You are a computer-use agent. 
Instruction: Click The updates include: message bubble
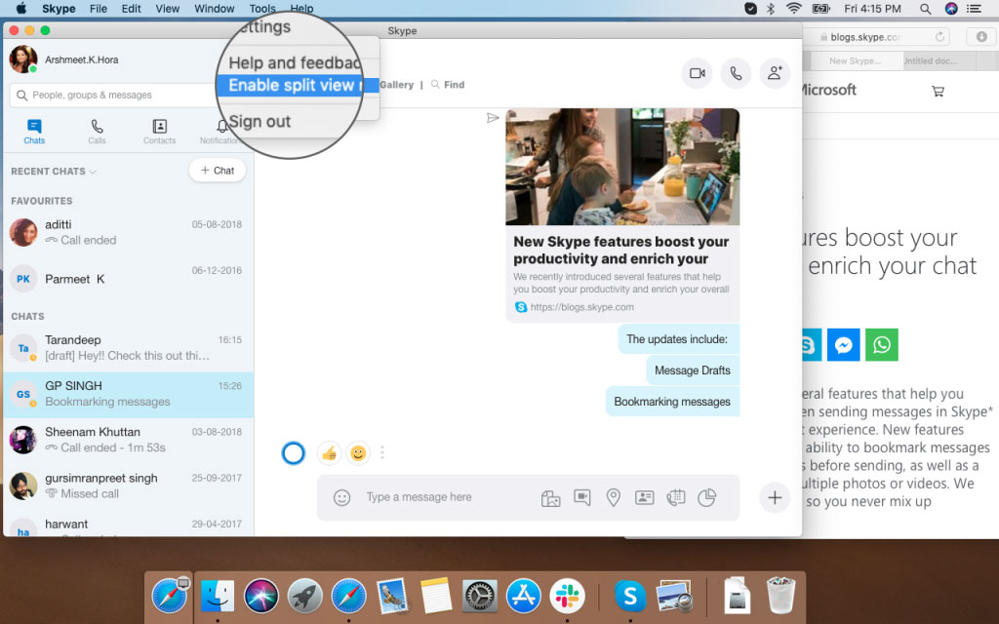[x=678, y=339]
